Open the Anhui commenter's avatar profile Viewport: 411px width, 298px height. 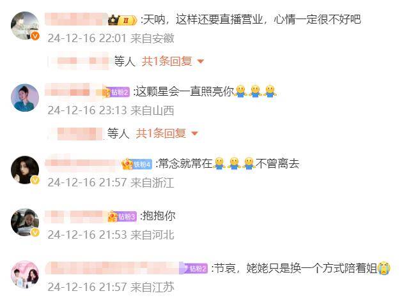(25, 26)
